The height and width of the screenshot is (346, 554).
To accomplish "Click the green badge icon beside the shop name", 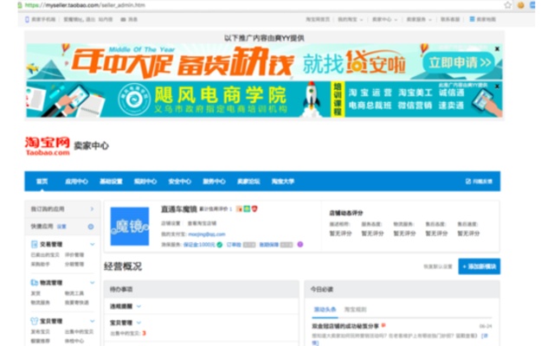I will pos(247,209).
